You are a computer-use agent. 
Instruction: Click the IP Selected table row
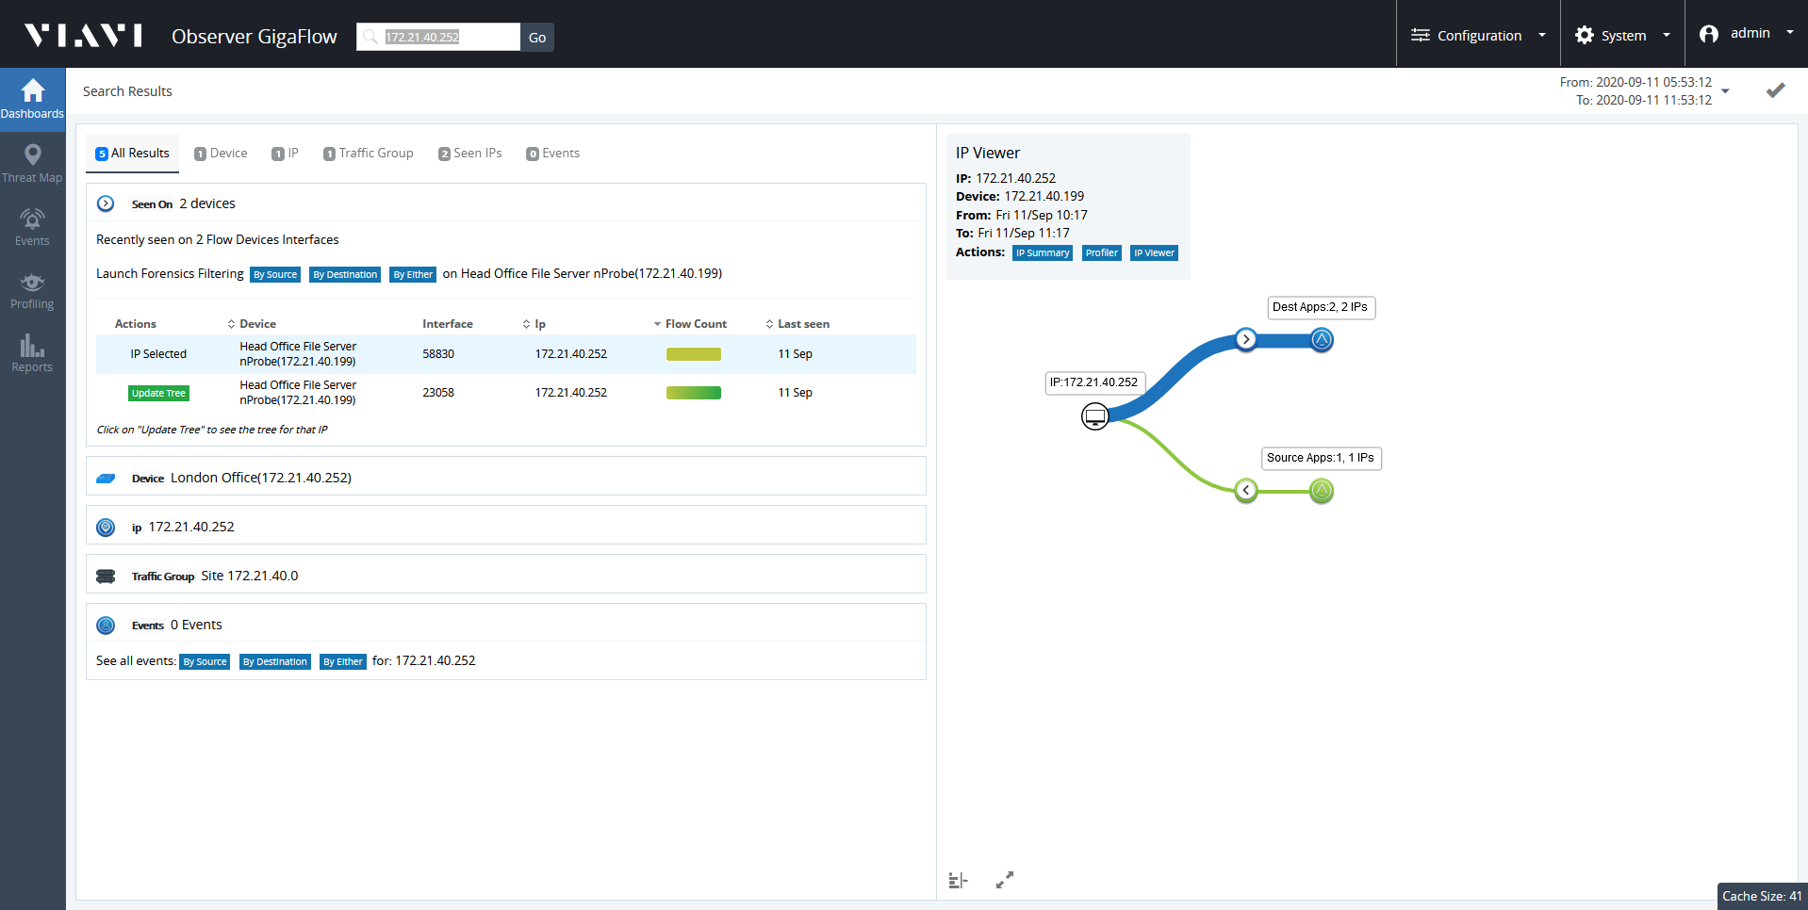506,354
